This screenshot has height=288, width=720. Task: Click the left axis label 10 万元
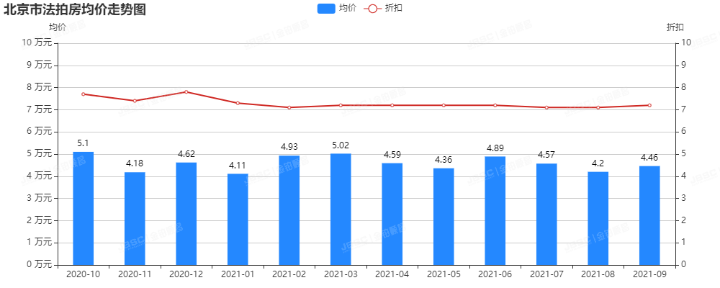(x=37, y=42)
